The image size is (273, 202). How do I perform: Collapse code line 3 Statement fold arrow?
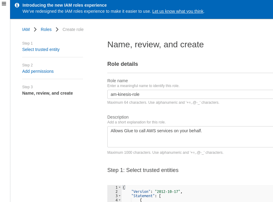(119, 196)
